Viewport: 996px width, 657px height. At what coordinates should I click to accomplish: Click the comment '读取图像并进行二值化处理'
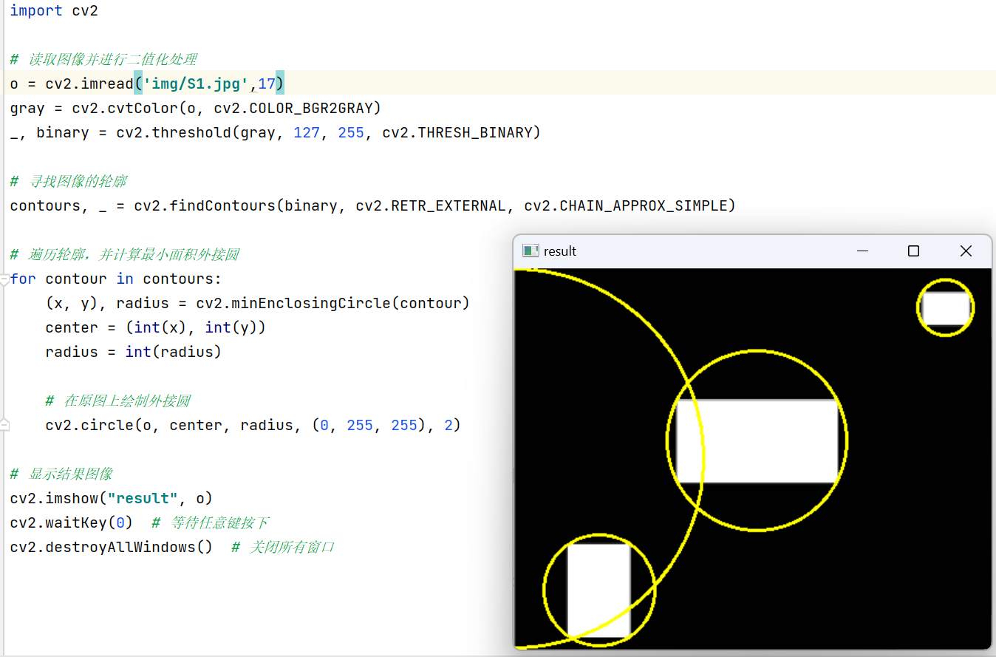[x=112, y=60]
